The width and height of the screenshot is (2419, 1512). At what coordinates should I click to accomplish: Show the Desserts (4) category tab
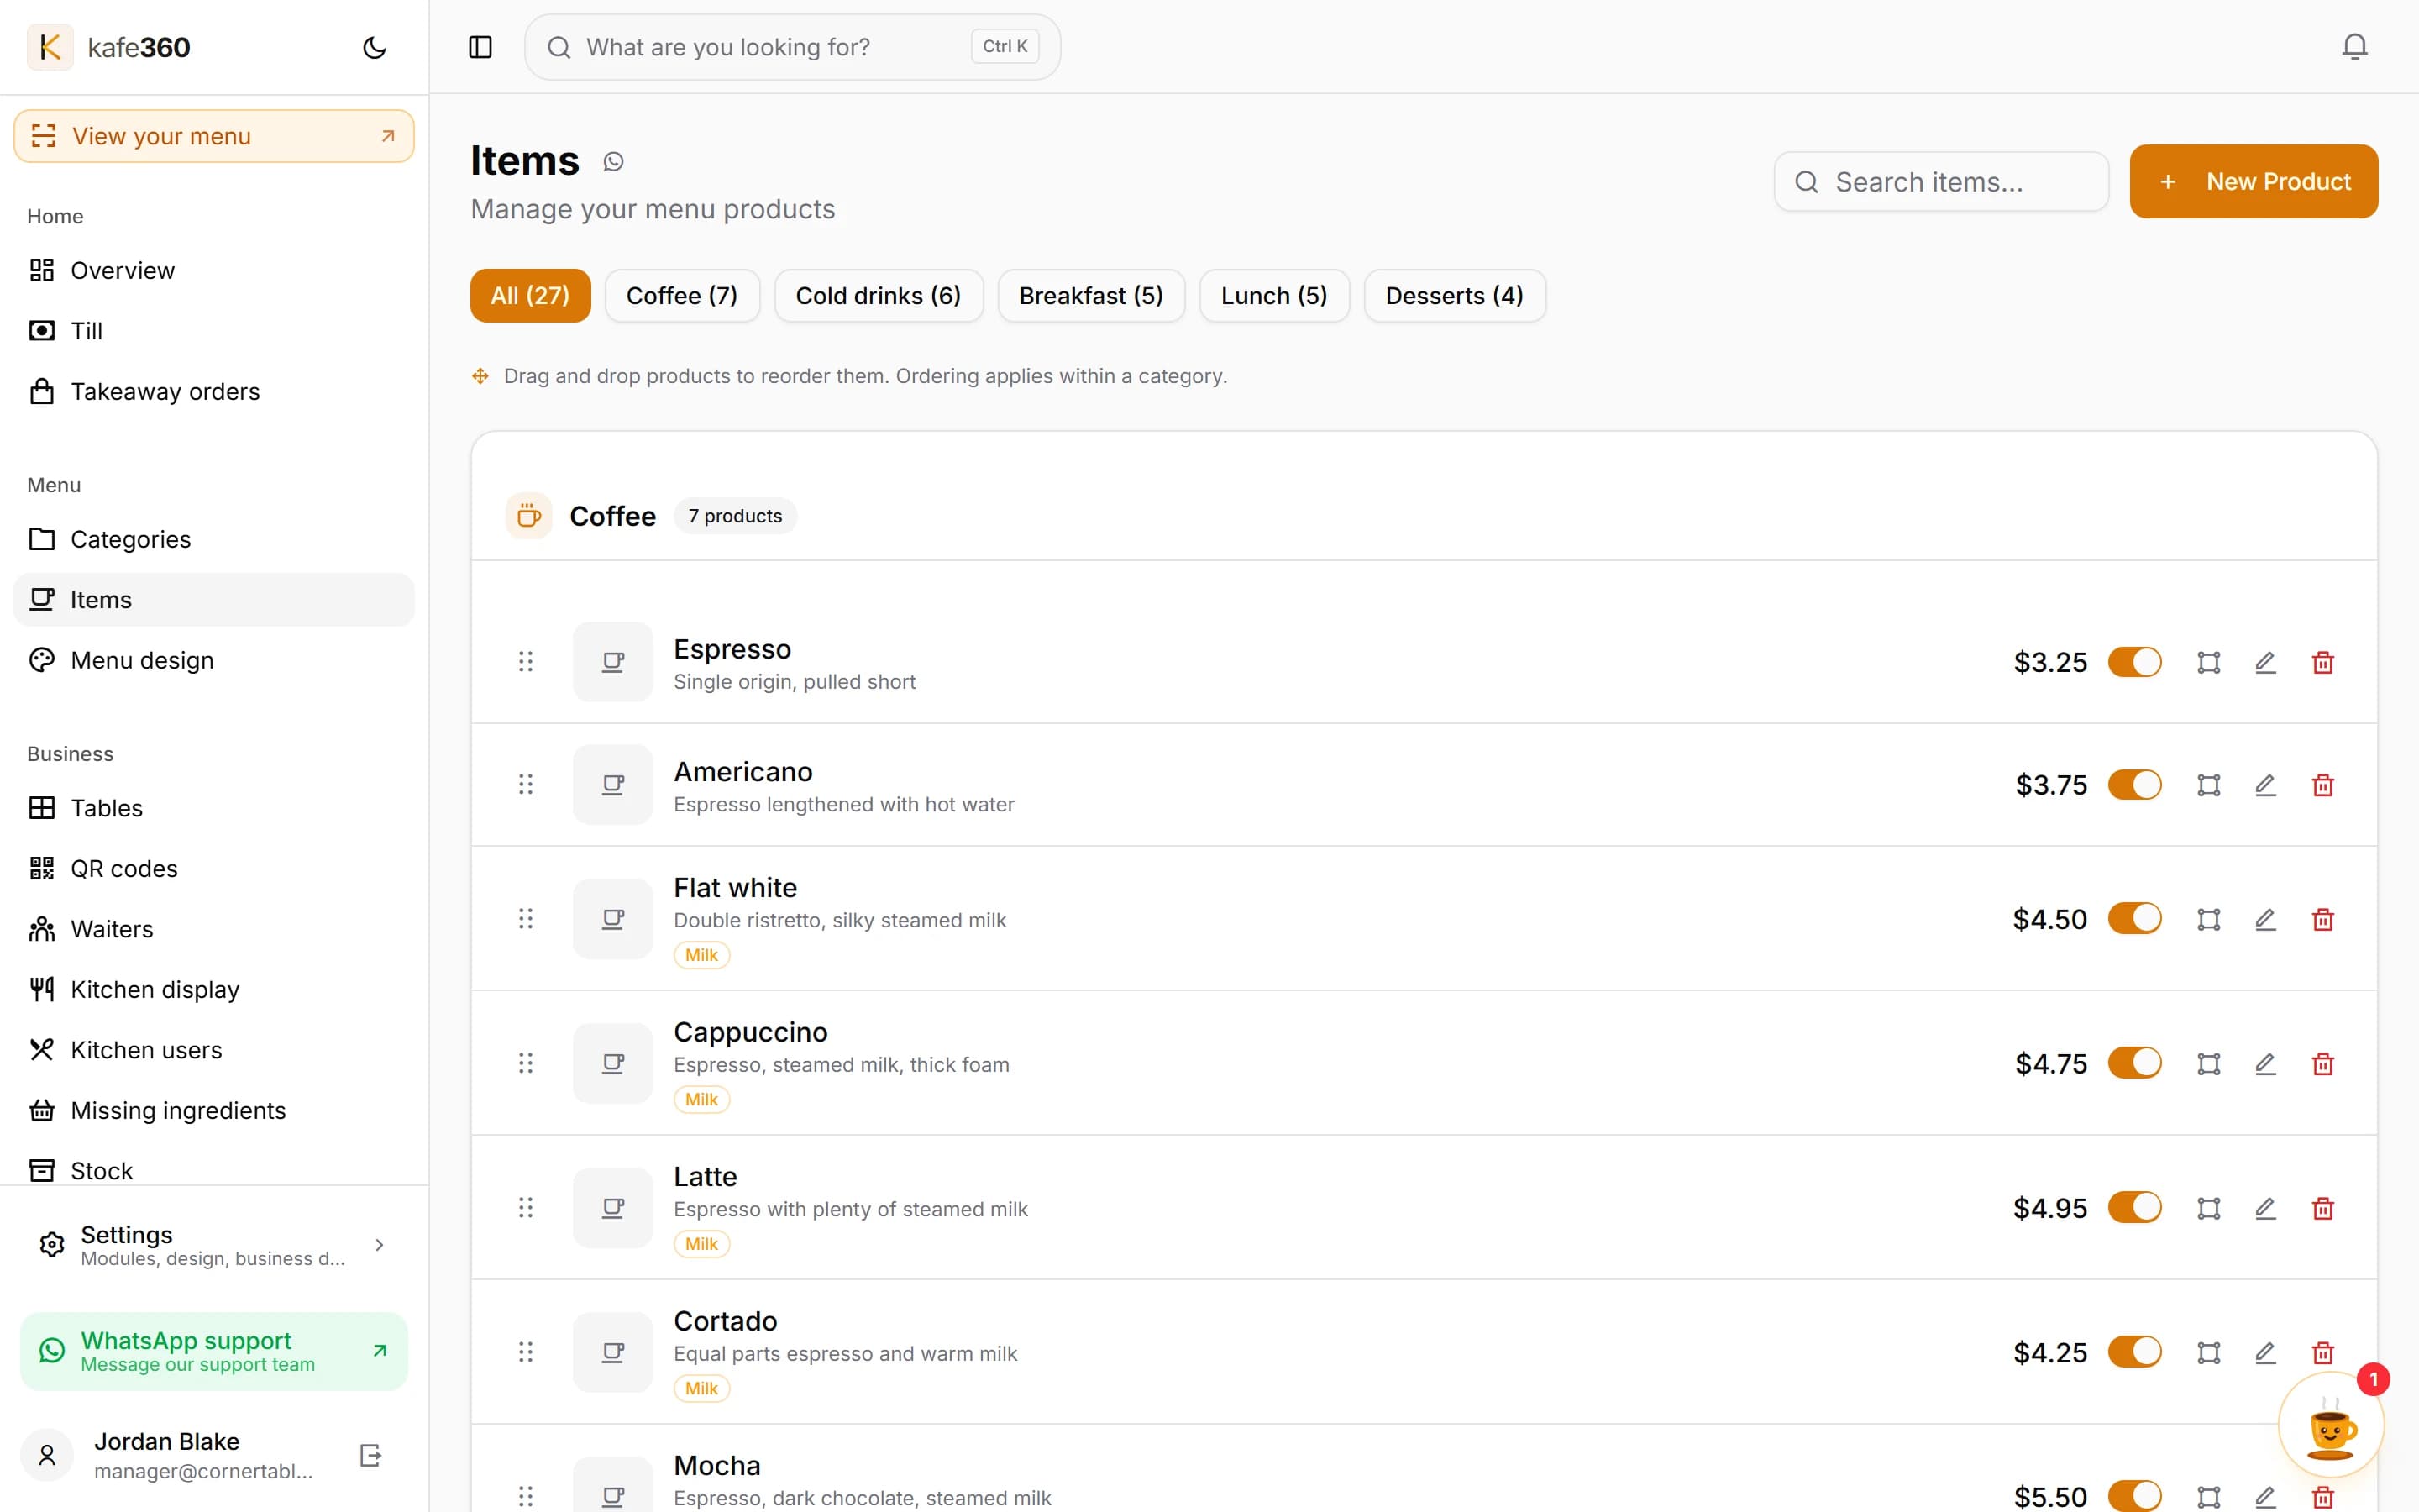(x=1455, y=296)
